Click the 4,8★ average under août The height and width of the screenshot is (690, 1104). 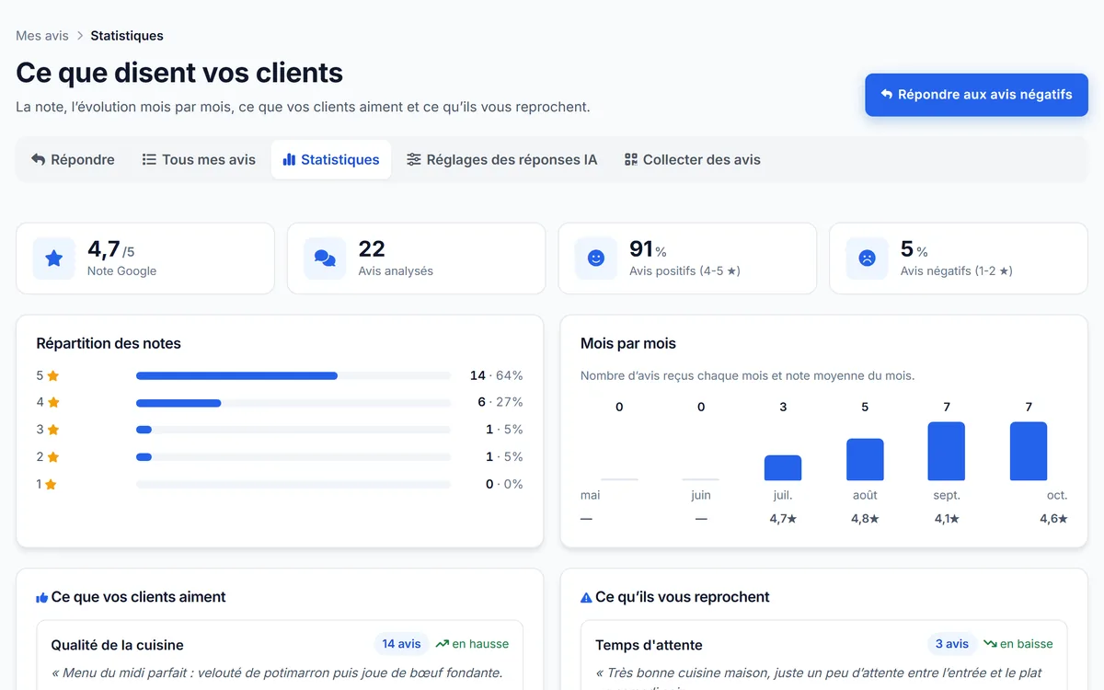pyautogui.click(x=865, y=519)
